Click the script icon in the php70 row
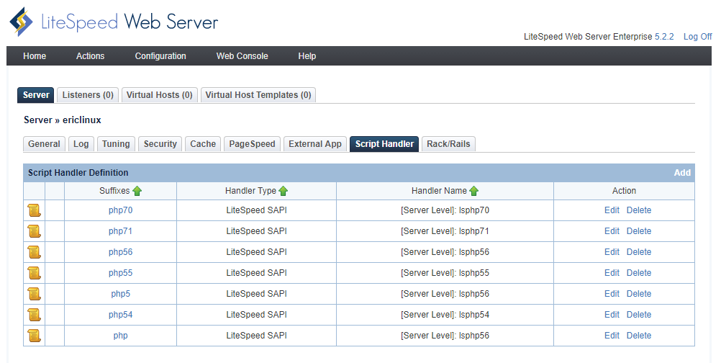721x363 pixels. pos(34,210)
